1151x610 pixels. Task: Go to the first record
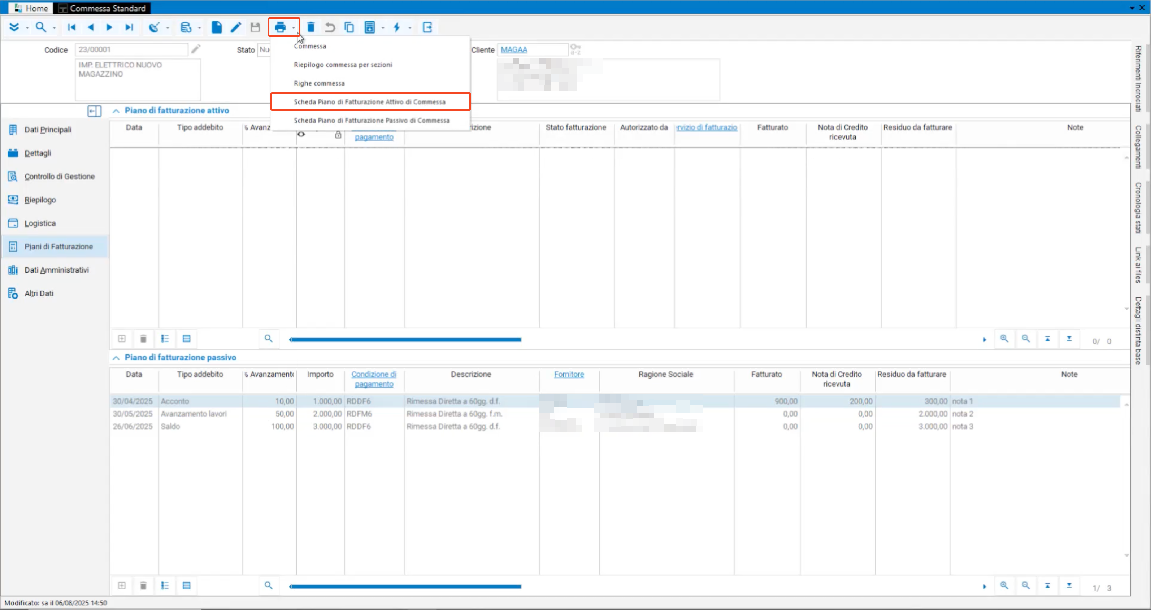71,27
